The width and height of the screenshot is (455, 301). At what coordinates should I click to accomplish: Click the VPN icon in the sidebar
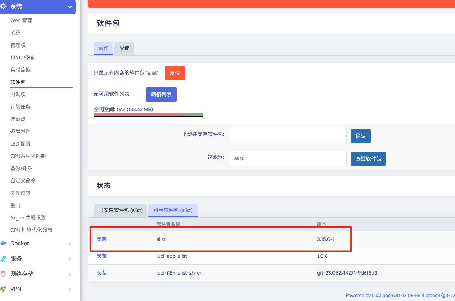4,289
